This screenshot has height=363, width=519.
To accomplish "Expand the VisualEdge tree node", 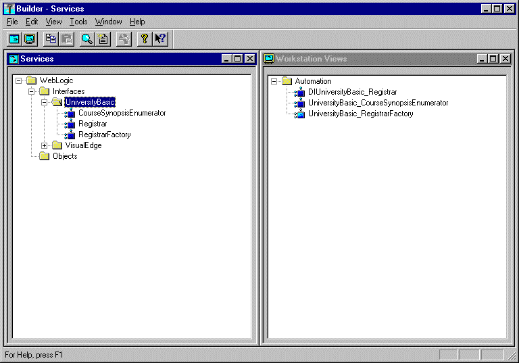I will (x=44, y=145).
